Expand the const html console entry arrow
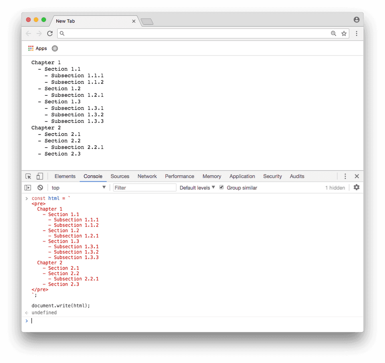Screen dimensions: 385x363 point(27,199)
